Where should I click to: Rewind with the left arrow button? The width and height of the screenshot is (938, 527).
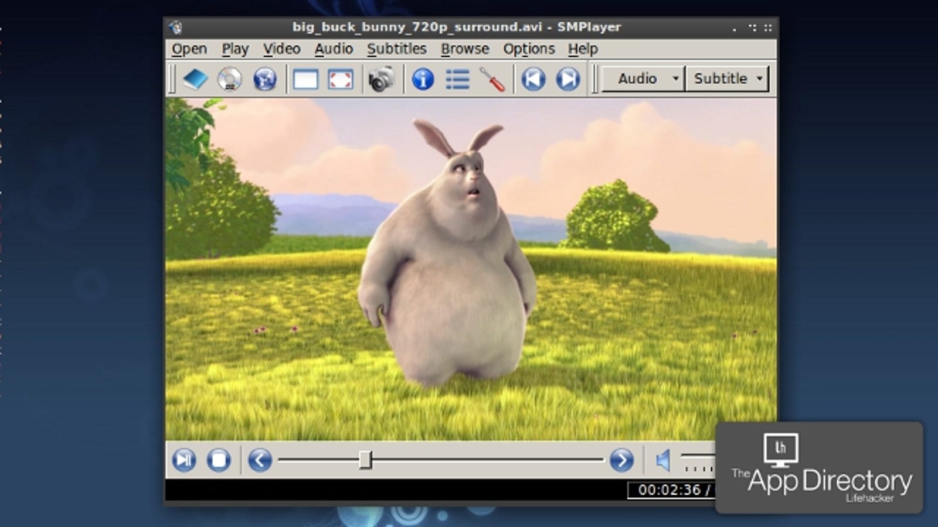click(x=260, y=460)
